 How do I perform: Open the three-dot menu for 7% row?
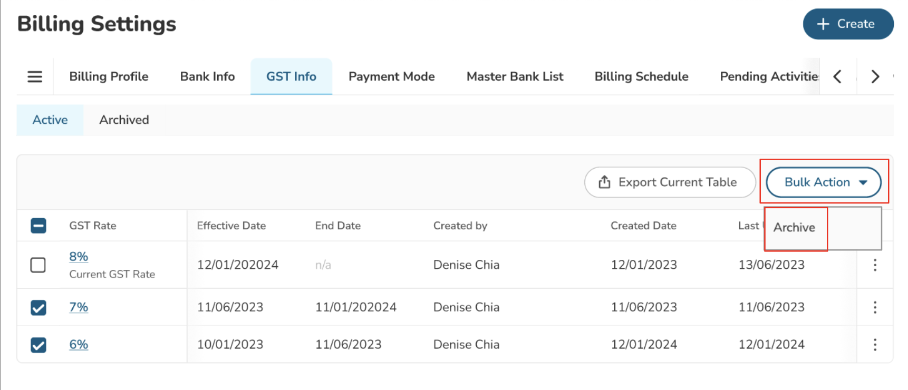pos(874,307)
